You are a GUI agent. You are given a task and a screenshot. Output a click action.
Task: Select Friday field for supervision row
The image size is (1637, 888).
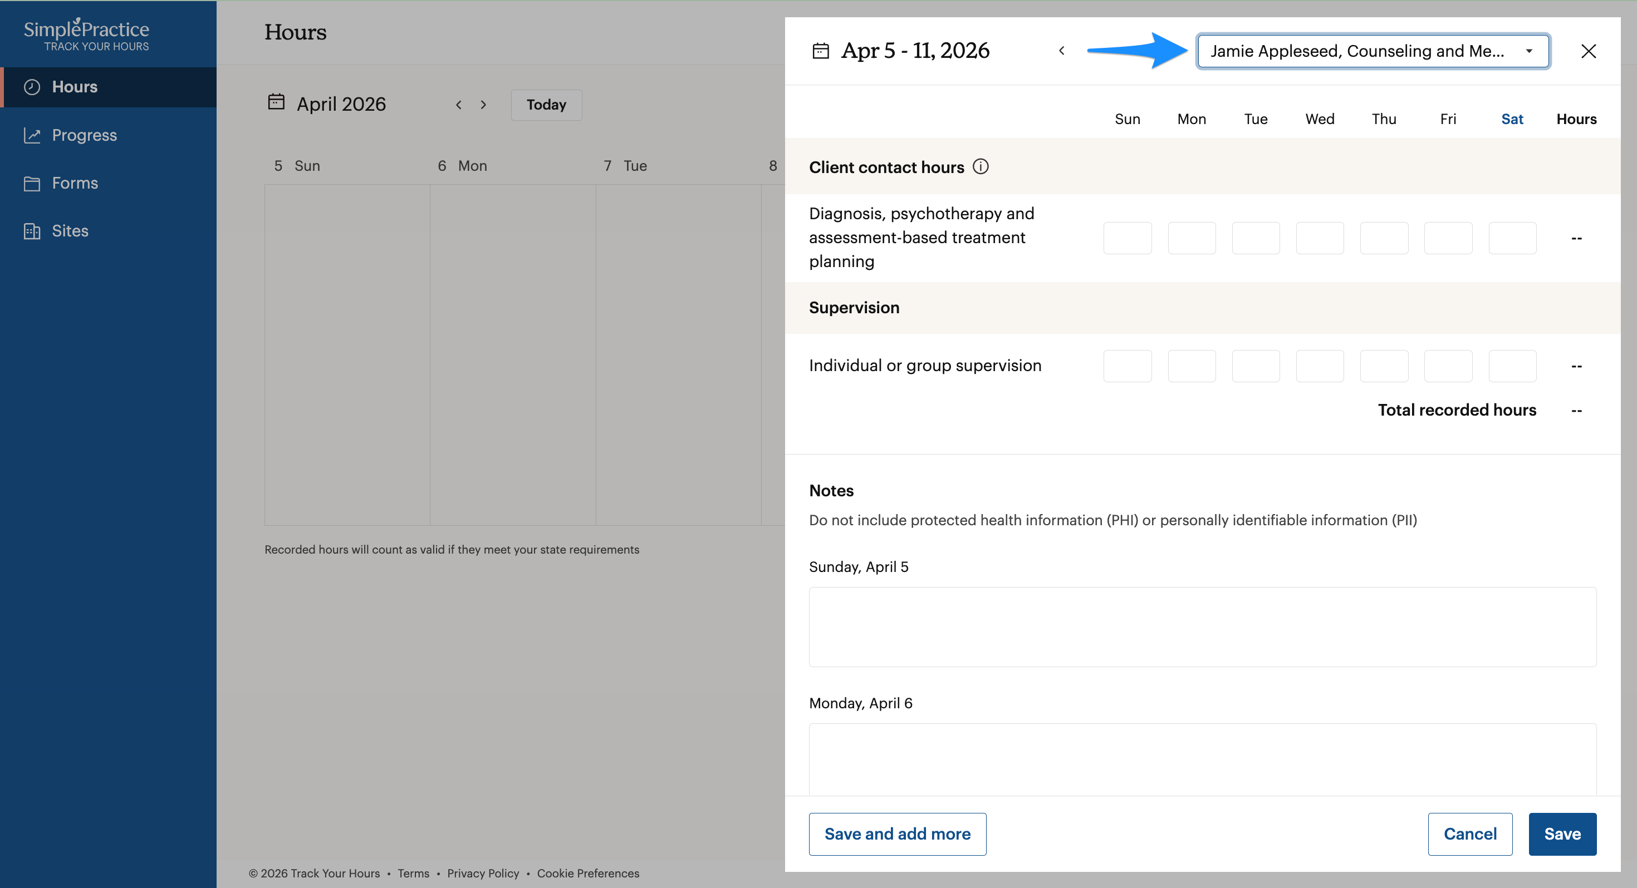point(1448,366)
